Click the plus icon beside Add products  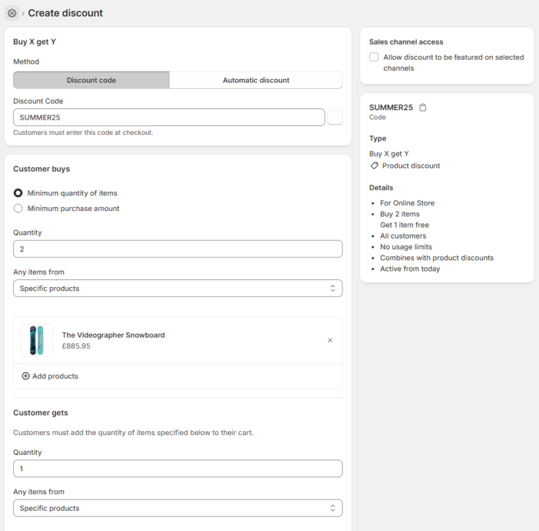pyautogui.click(x=26, y=377)
